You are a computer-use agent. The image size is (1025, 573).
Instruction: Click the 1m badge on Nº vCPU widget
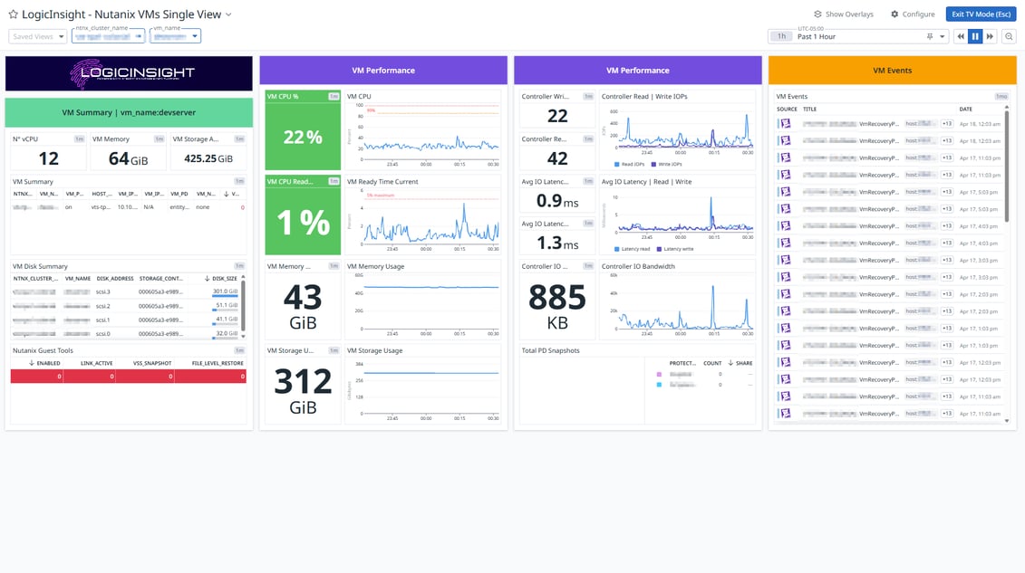tap(79, 139)
